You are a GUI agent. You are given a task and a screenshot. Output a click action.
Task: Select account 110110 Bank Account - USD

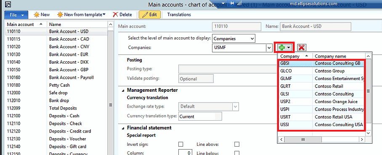pyautogui.click(x=56, y=31)
